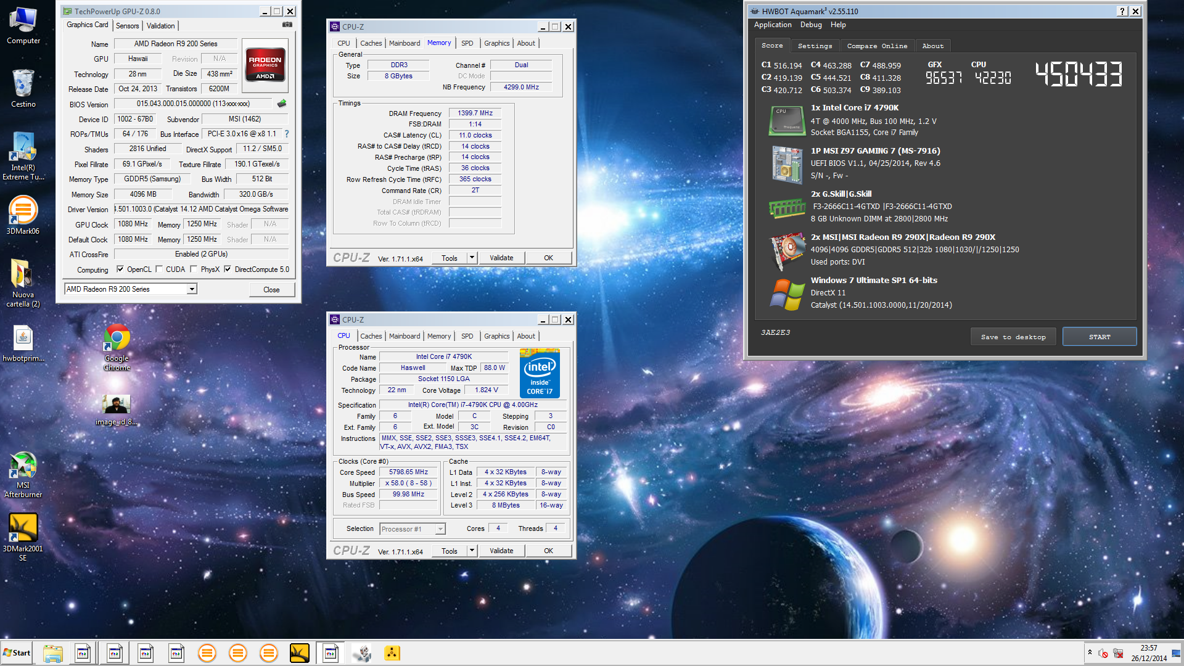The image size is (1184, 666).
Task: Click Save to desktop in Aquamark
Action: [1013, 337]
